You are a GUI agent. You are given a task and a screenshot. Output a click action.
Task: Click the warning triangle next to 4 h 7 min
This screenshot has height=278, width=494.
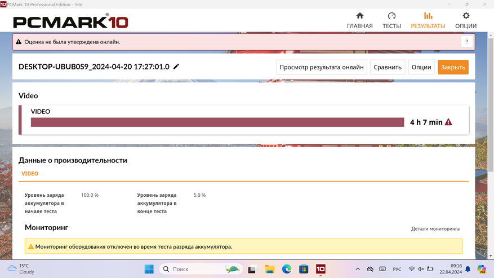coord(448,122)
